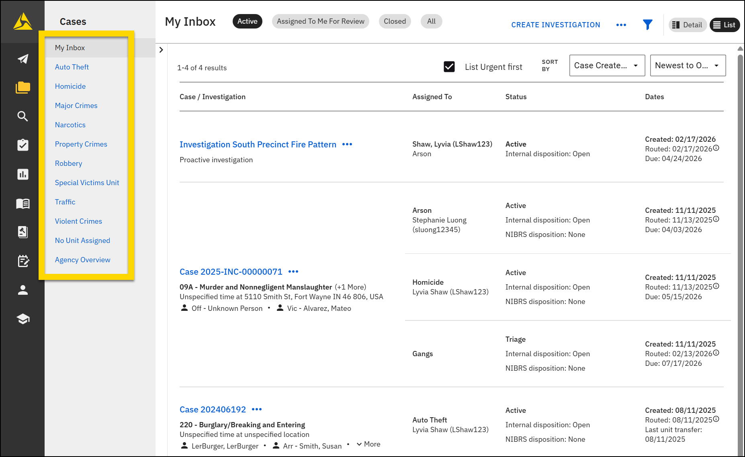Switch to Detail view
Image resolution: width=745 pixels, height=457 pixels.
(x=687, y=25)
